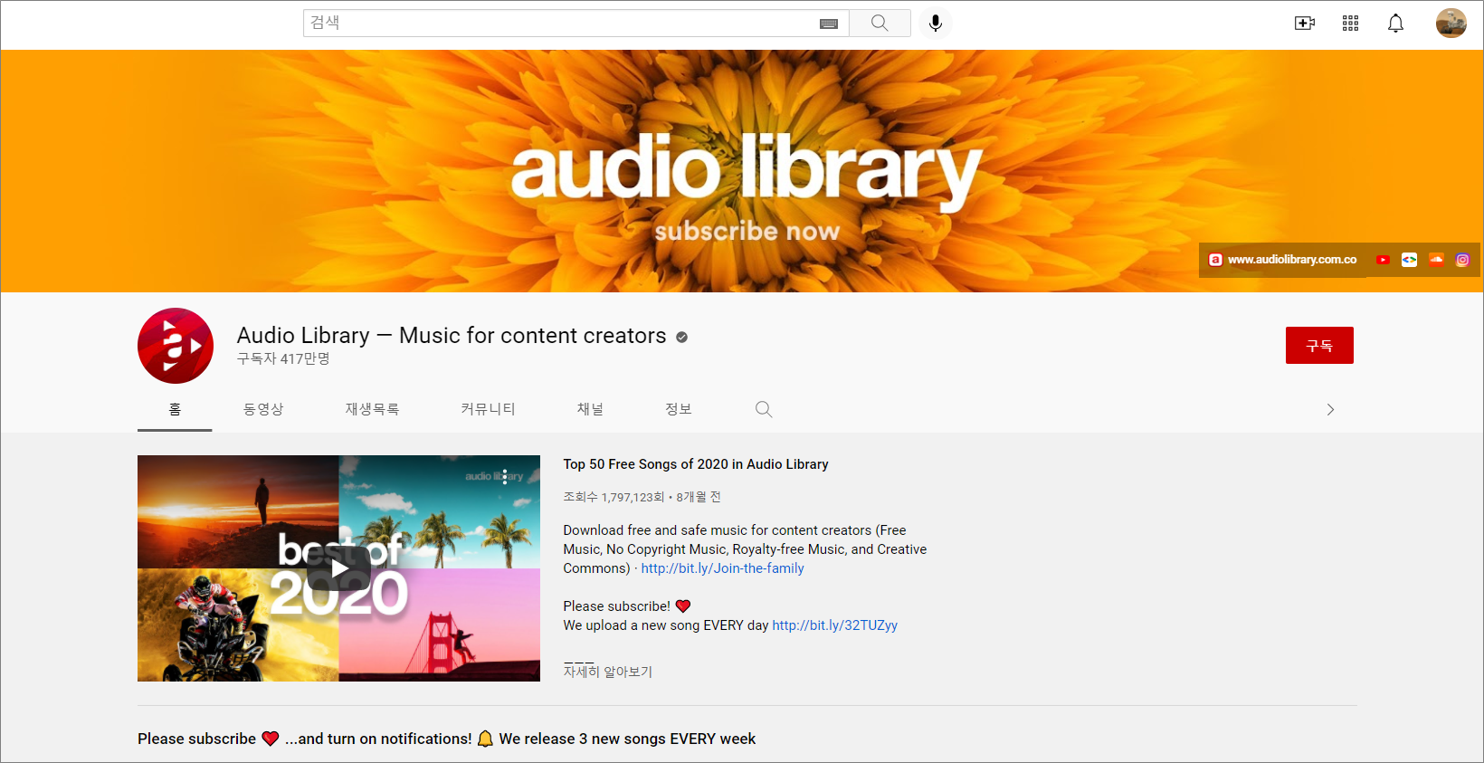Open the Instagram icon on the banner
The image size is (1484, 763).
(1462, 260)
